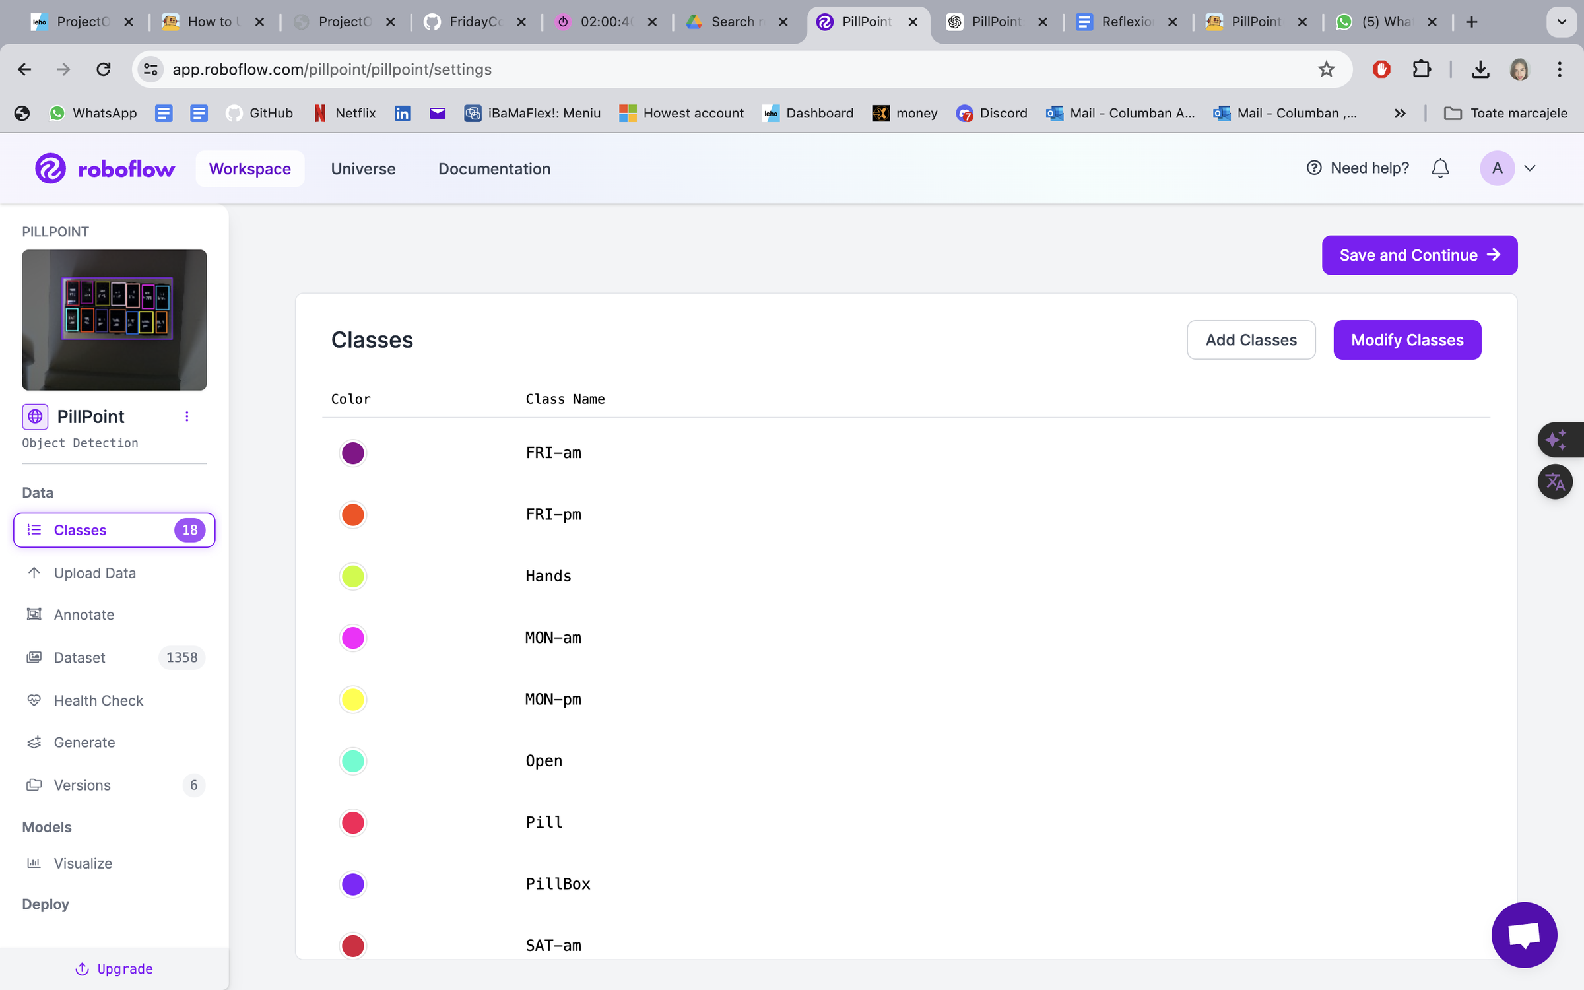The width and height of the screenshot is (1584, 990).
Task: Expand the account avatar dropdown
Action: coord(1529,168)
